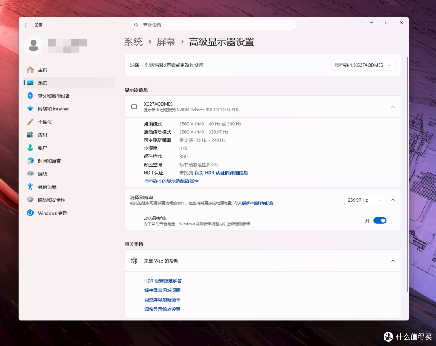Click the blurred user account name
Viewport: 436px width, 346px height.
click(x=67, y=46)
